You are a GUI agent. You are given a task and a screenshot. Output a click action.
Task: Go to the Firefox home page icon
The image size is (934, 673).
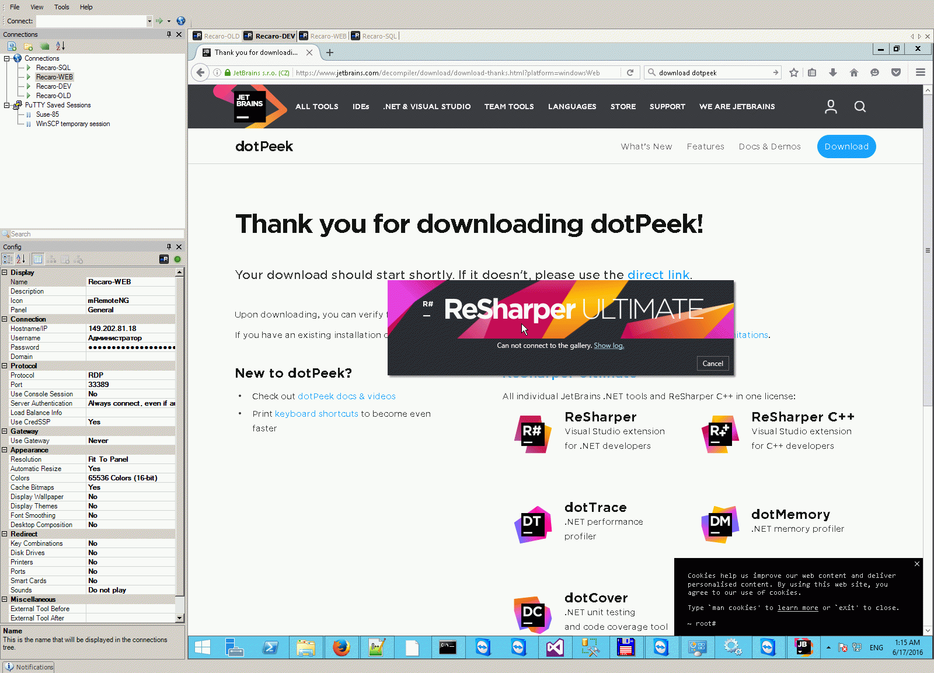point(854,73)
